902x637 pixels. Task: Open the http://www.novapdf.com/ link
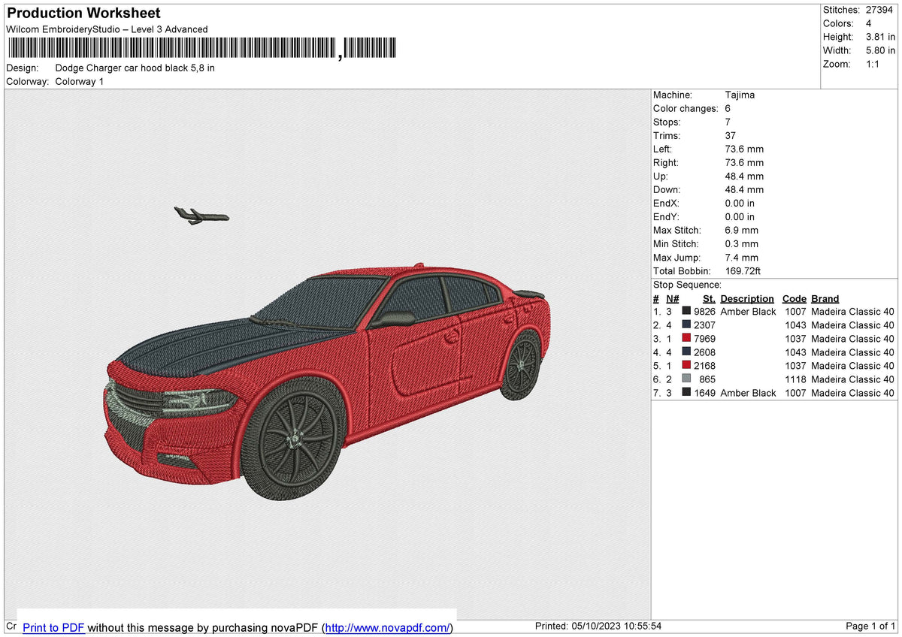(389, 627)
